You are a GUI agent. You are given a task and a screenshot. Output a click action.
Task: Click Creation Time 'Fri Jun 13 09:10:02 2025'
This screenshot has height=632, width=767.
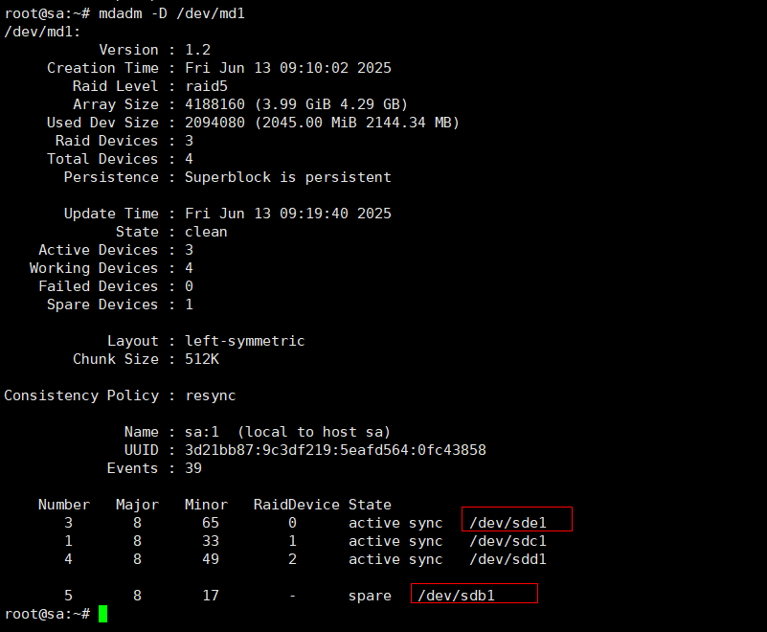point(288,68)
